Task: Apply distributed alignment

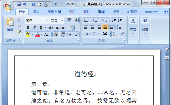Action: tap(111, 27)
